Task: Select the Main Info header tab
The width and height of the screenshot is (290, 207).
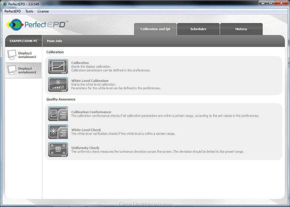Action: [54, 41]
